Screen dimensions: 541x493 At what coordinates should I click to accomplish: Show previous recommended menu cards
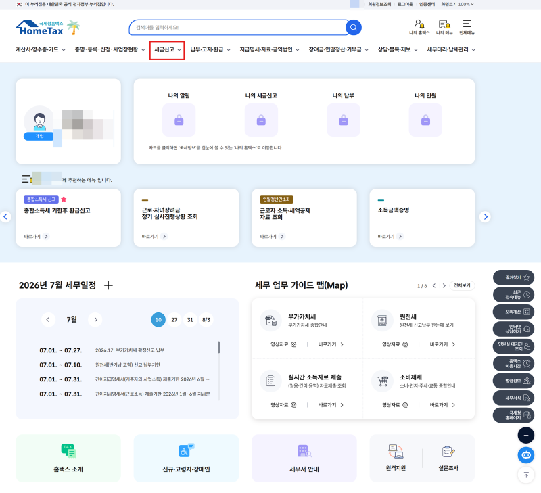click(5, 216)
